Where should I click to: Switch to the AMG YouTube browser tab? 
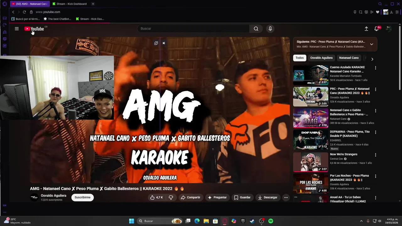30,4
